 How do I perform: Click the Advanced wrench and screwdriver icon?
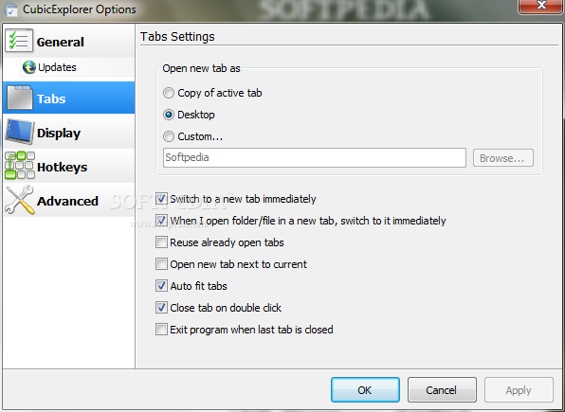pos(20,200)
